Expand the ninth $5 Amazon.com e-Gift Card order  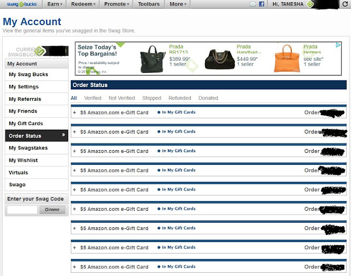coord(75,267)
